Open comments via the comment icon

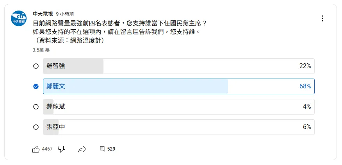(x=102, y=149)
